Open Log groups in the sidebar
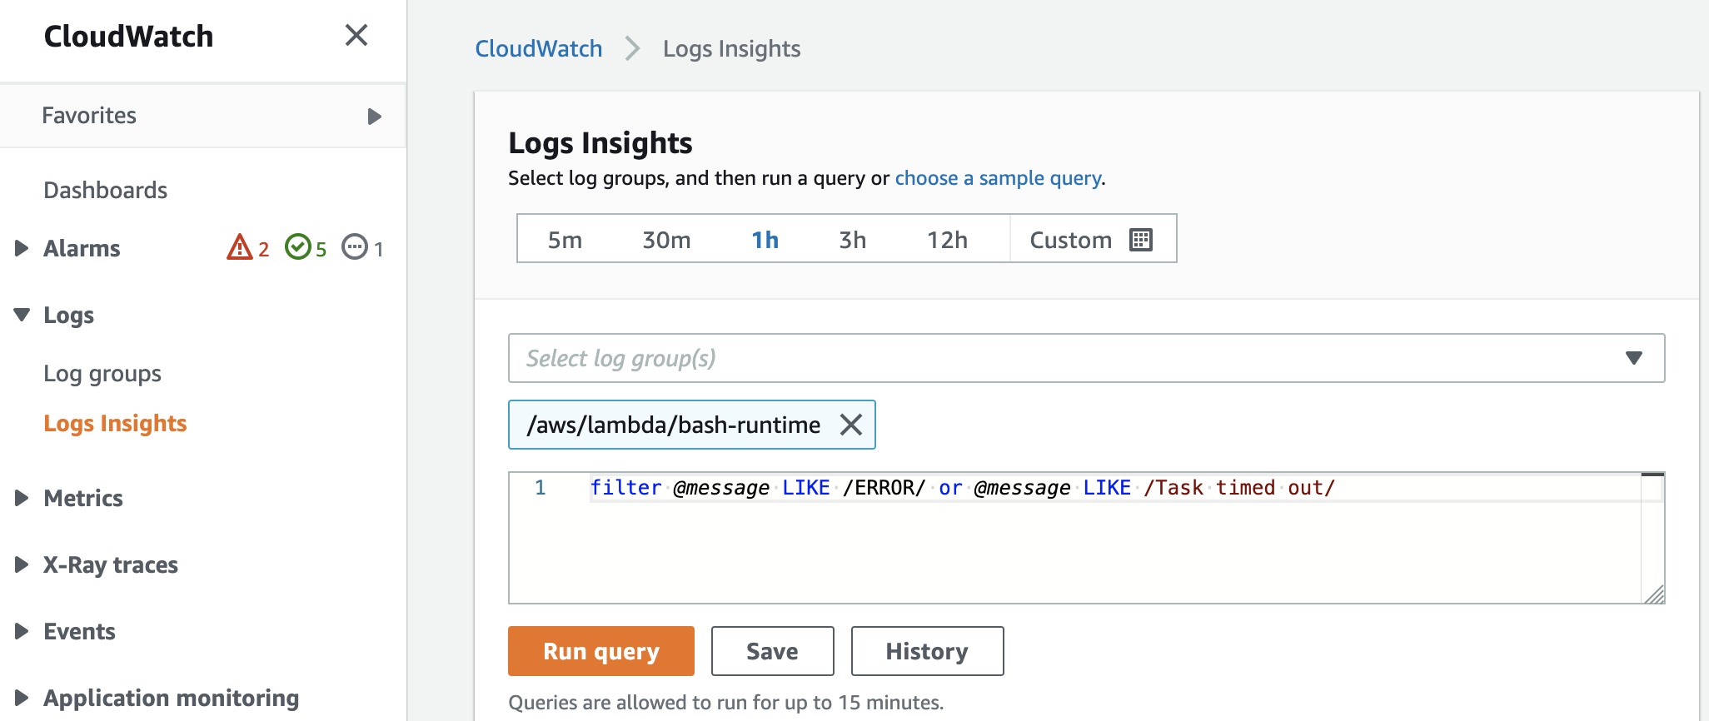This screenshot has height=721, width=1709. tap(102, 373)
